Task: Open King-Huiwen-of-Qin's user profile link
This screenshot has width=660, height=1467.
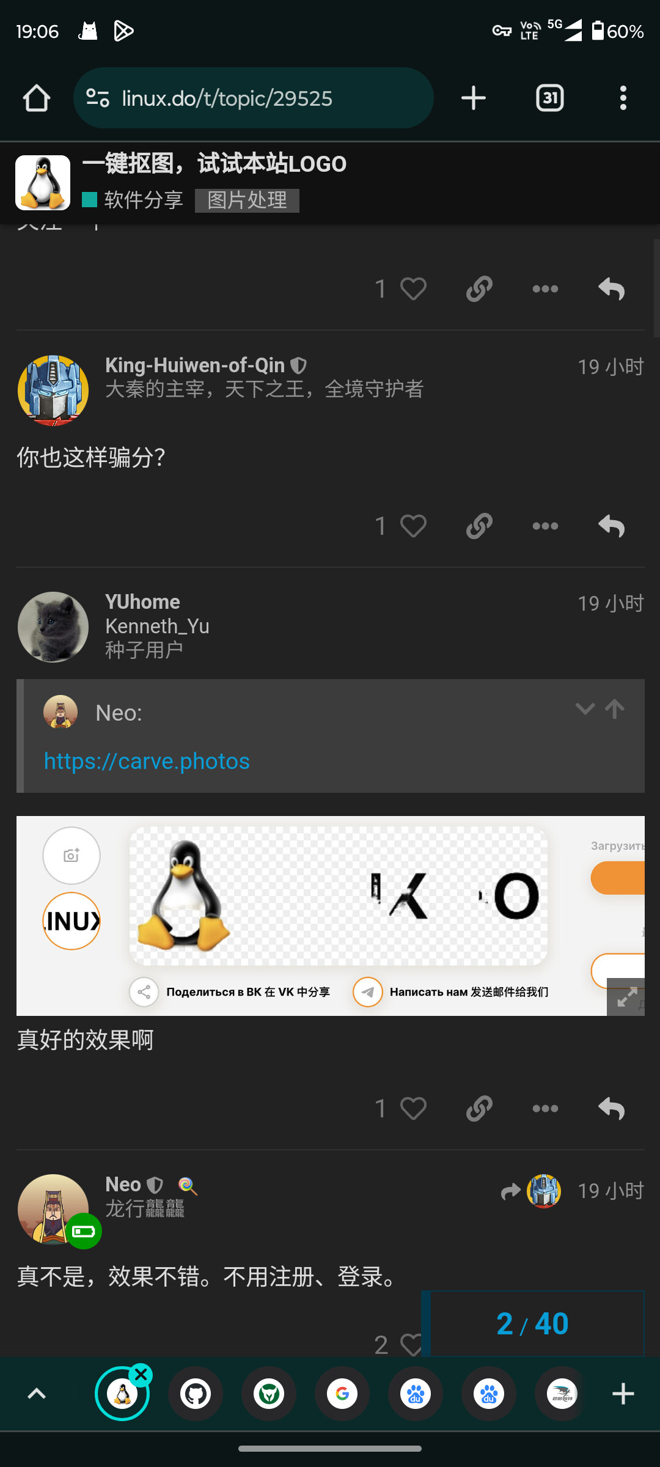Action: coord(195,366)
